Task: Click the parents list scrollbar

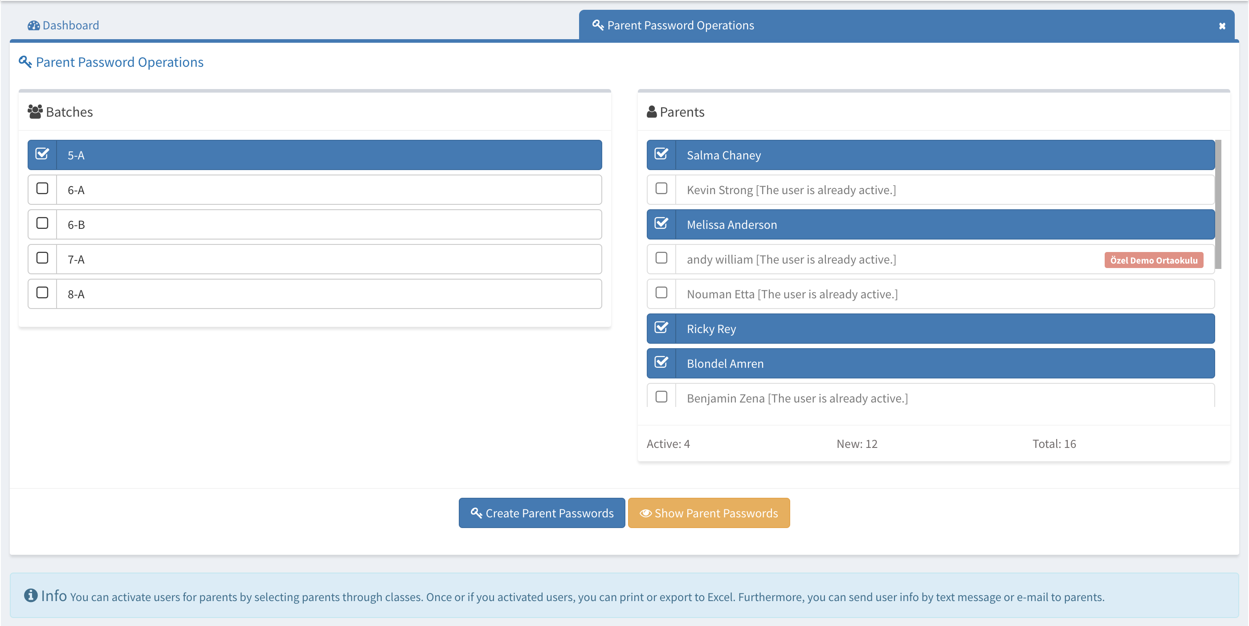Action: click(1218, 204)
